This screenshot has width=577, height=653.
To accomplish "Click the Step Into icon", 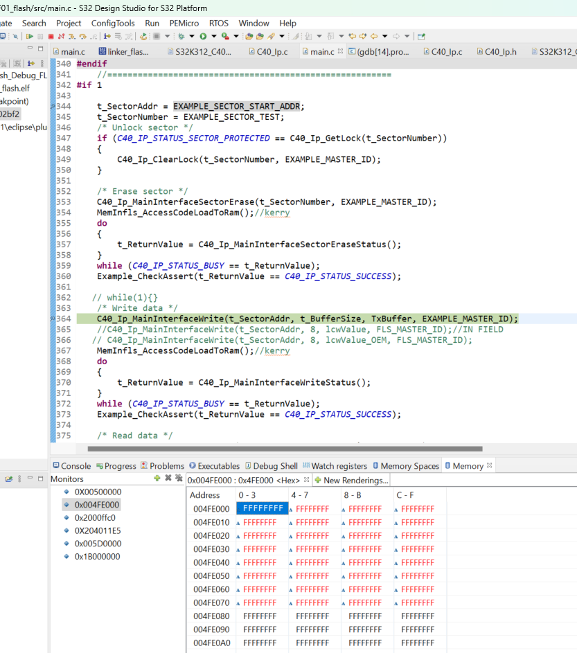I will click(72, 36).
